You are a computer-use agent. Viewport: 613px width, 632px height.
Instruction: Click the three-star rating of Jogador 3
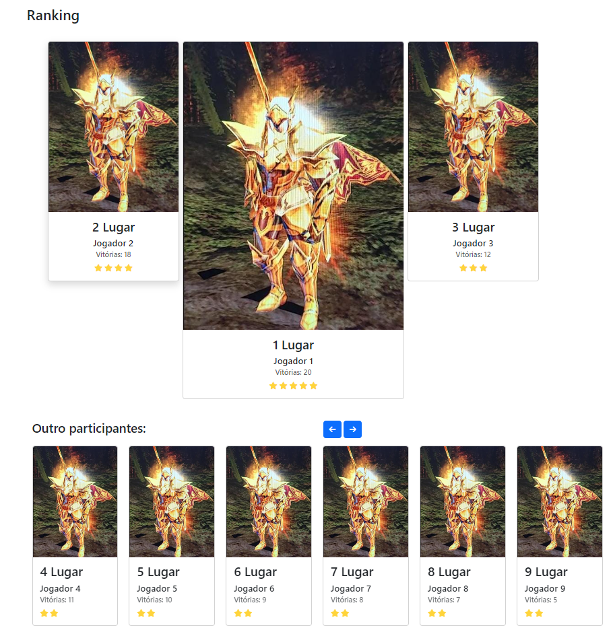(x=473, y=268)
